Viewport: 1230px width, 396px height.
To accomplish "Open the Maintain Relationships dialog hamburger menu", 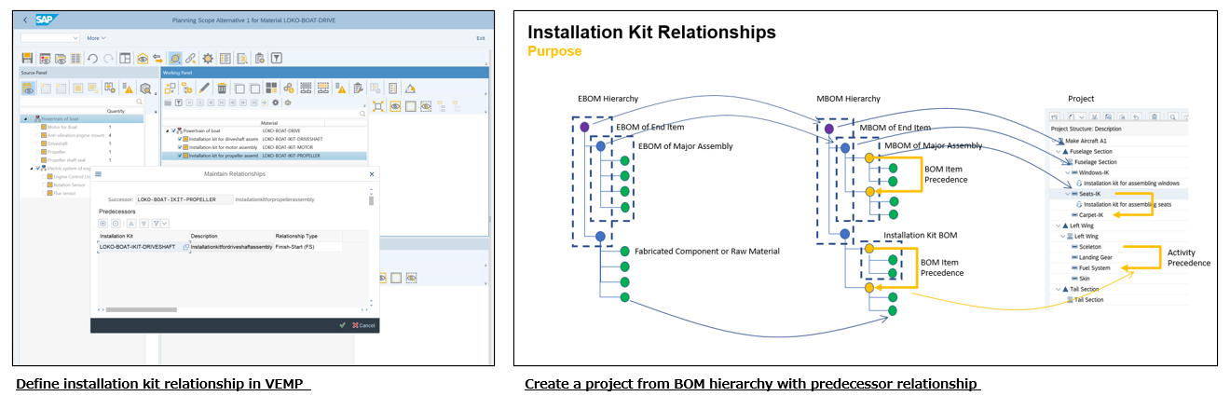I will point(99,174).
